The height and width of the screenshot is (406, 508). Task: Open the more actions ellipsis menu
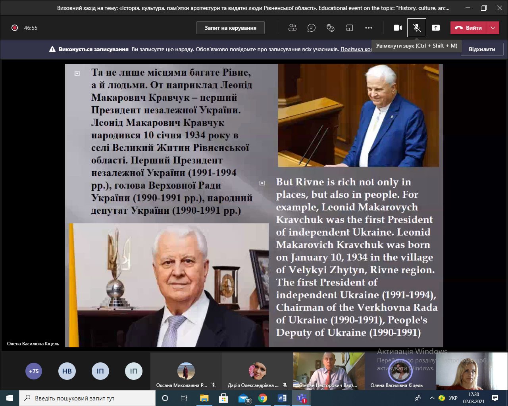[369, 28]
